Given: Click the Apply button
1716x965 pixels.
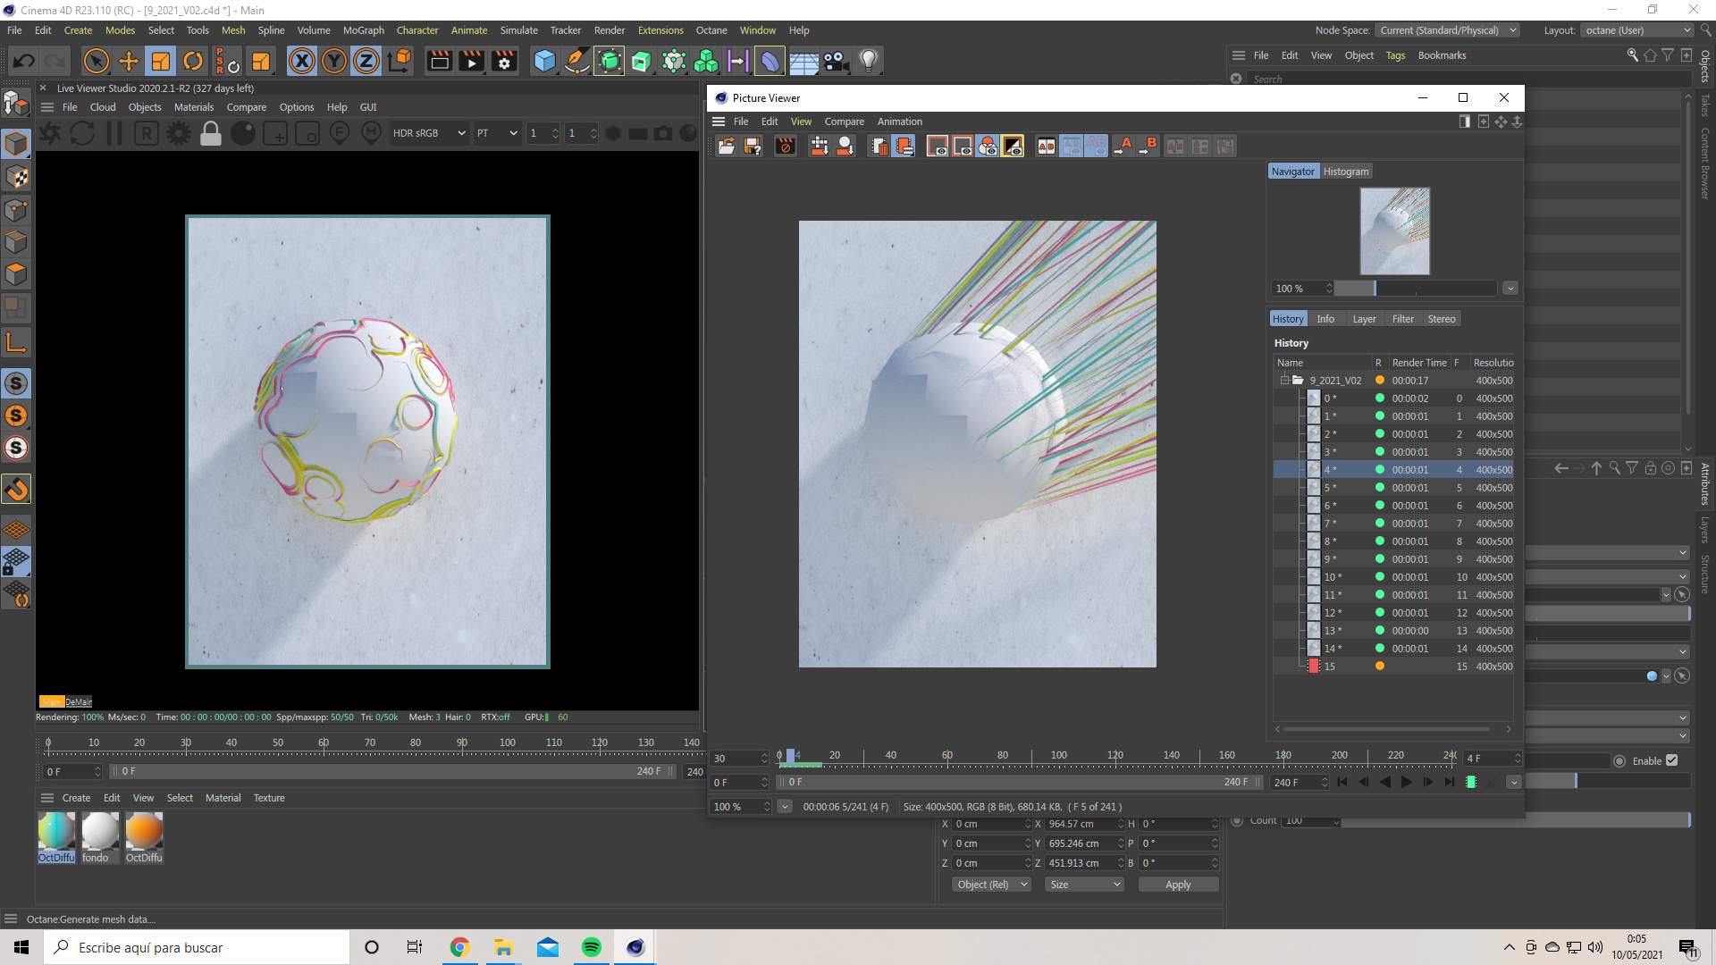Looking at the screenshot, I should 1177,885.
